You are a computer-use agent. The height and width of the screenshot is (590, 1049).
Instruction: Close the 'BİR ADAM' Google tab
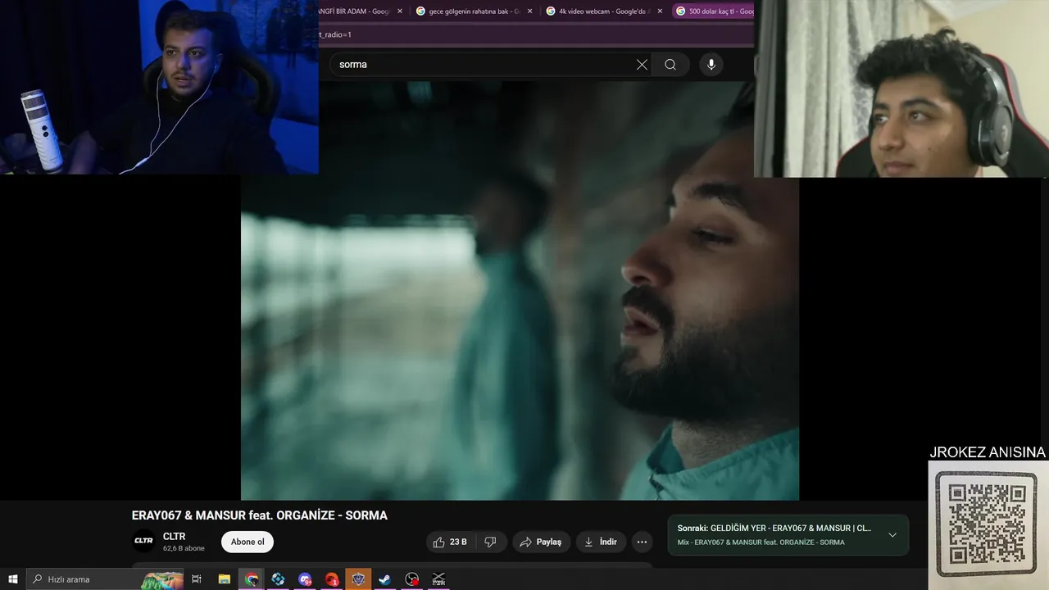tap(400, 11)
